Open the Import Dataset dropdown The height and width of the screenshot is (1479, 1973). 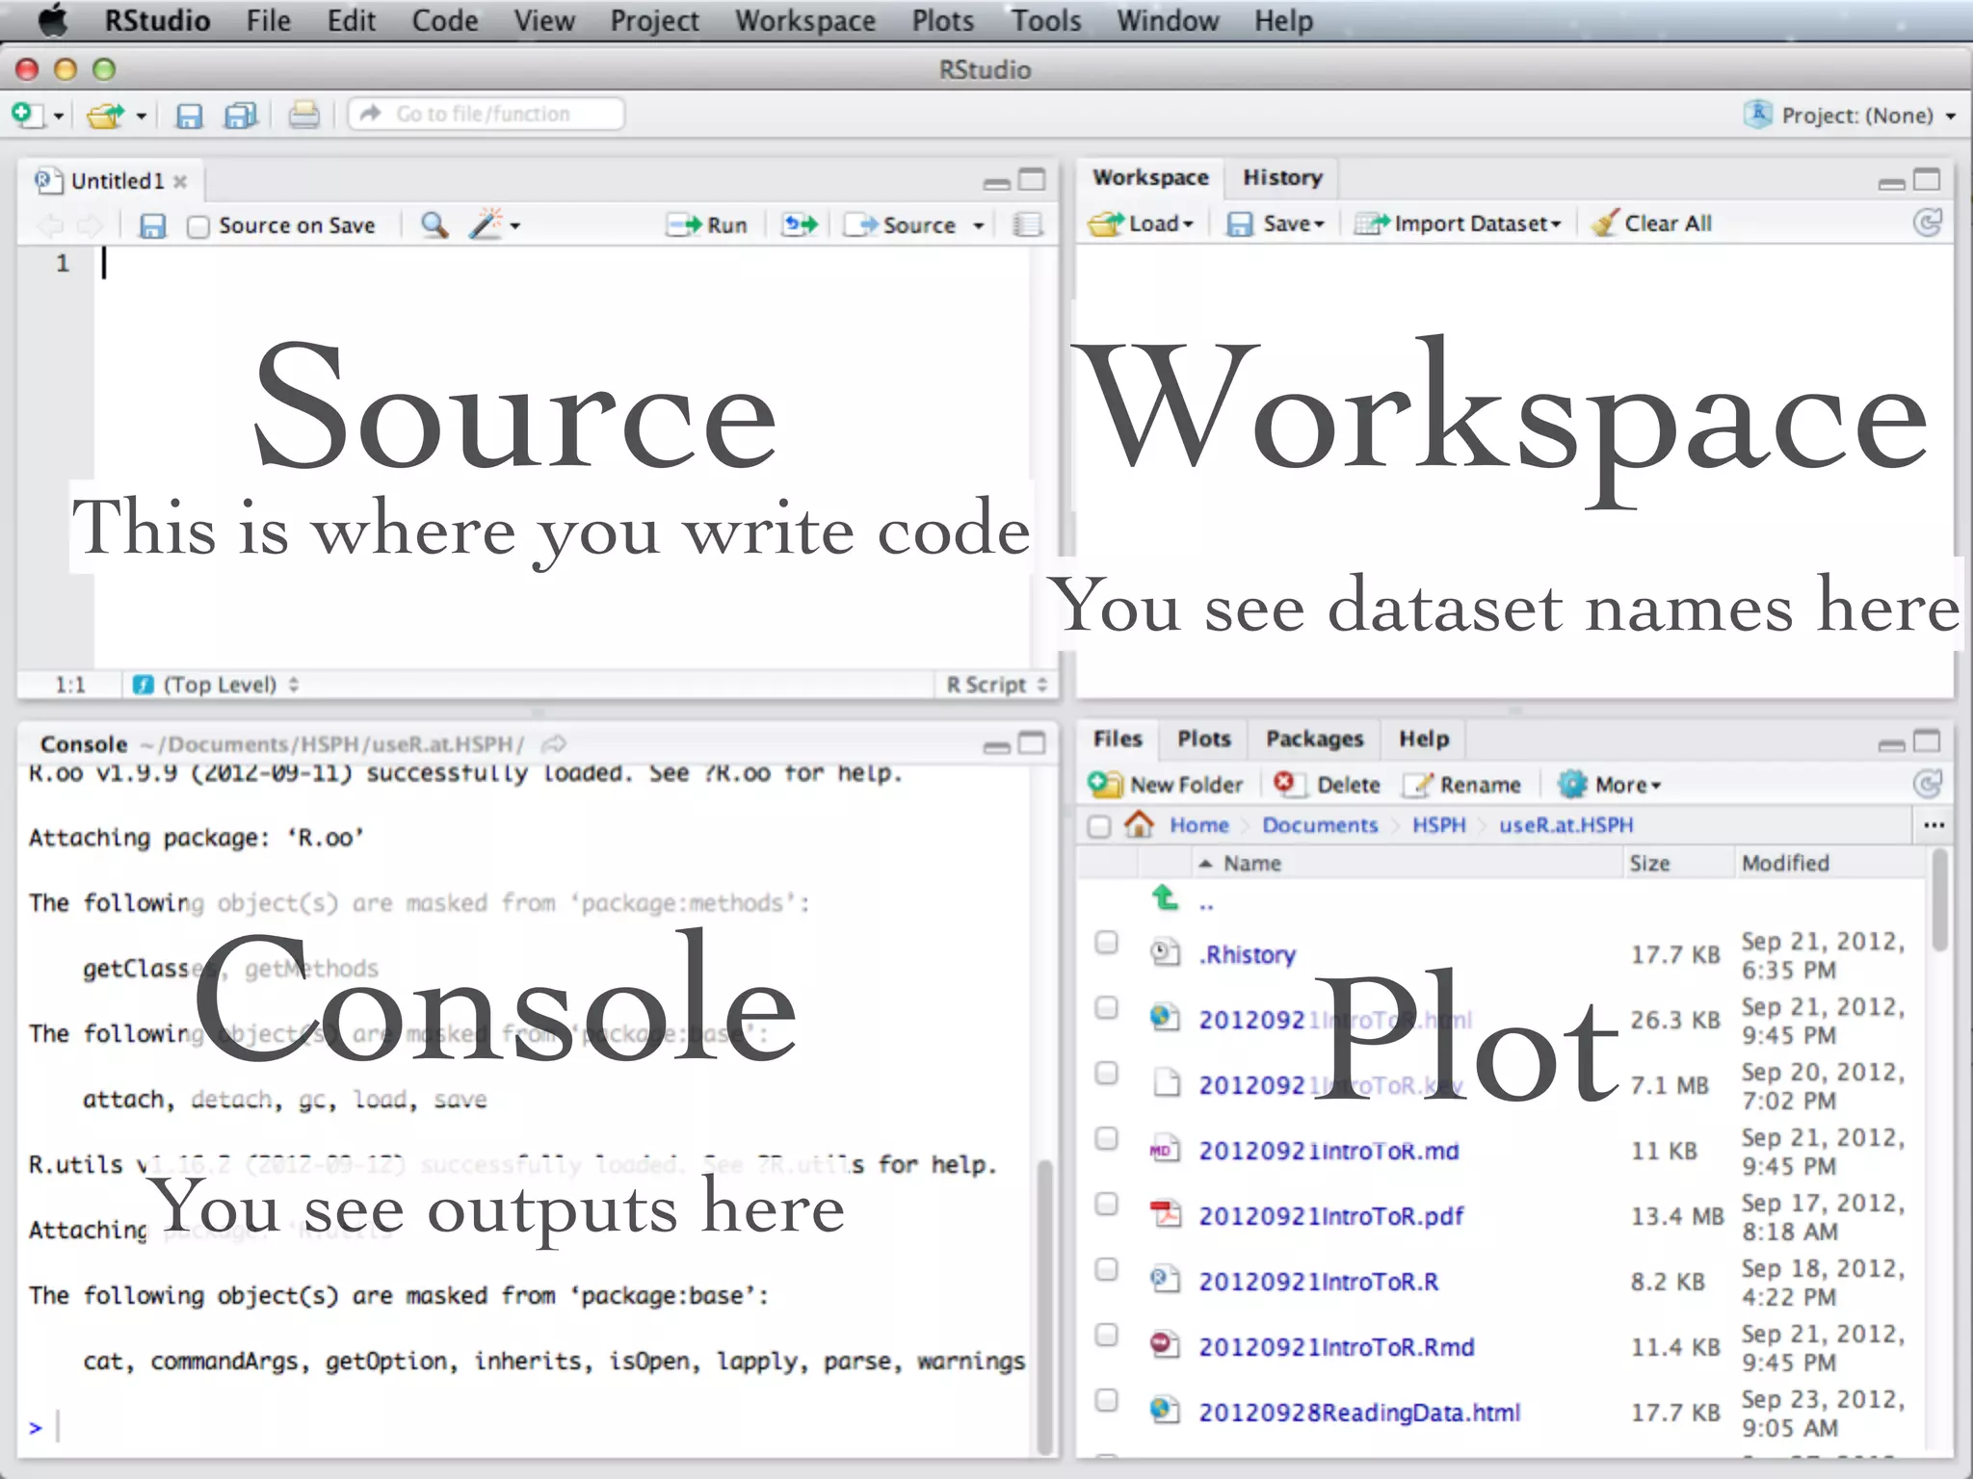coord(1457,223)
